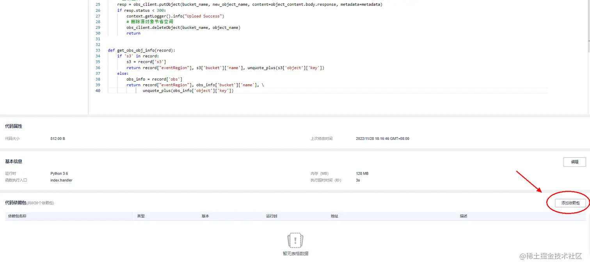Click the 'resp = obs_client.putObject' code line
Viewport: 590px width, 268px height.
250,5
